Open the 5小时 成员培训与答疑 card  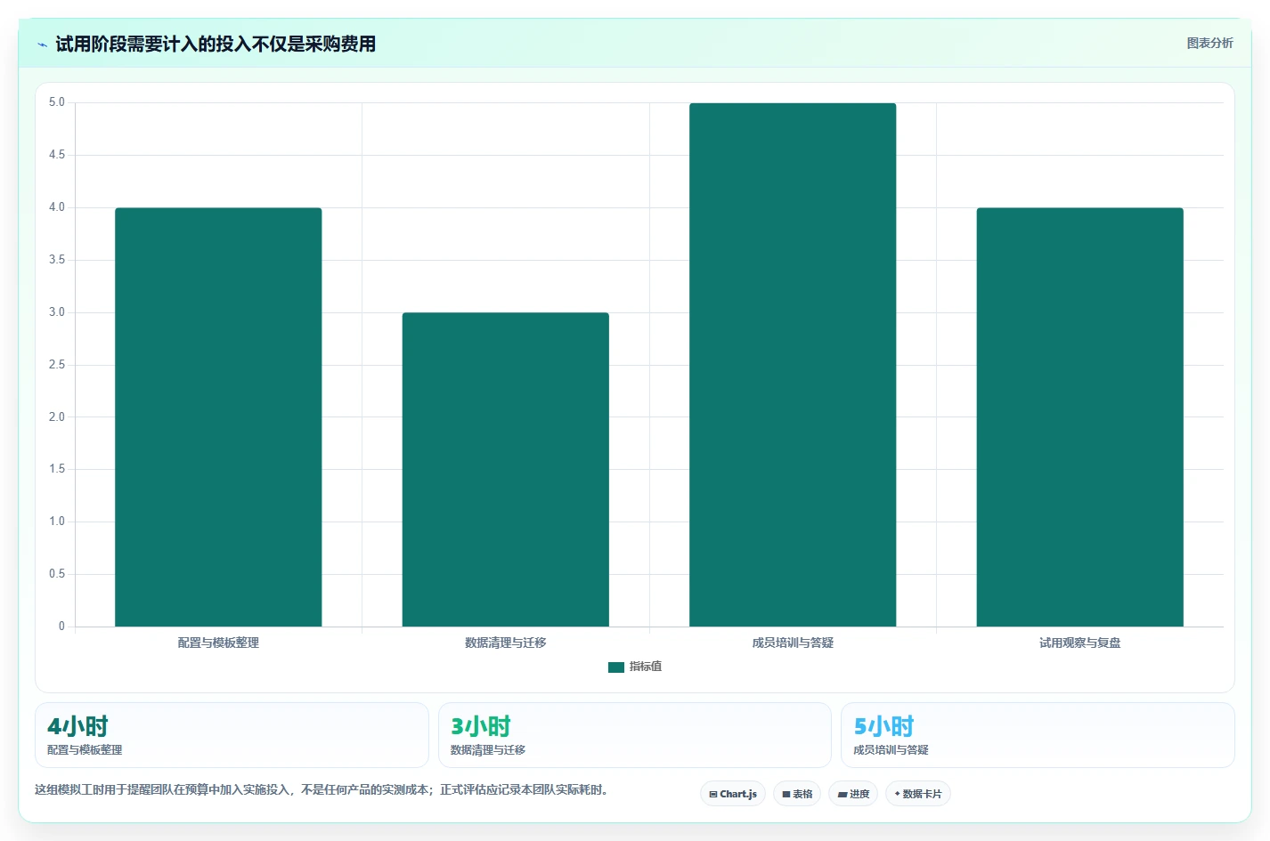(x=1038, y=735)
